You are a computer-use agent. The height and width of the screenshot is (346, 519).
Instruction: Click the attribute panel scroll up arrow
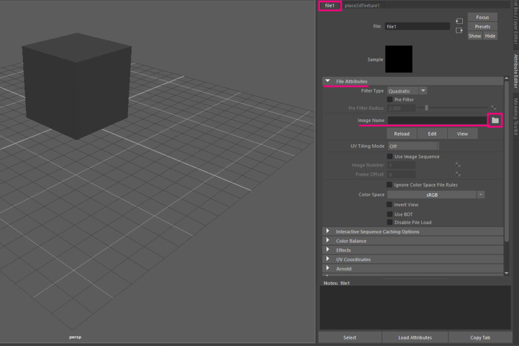pos(506,78)
